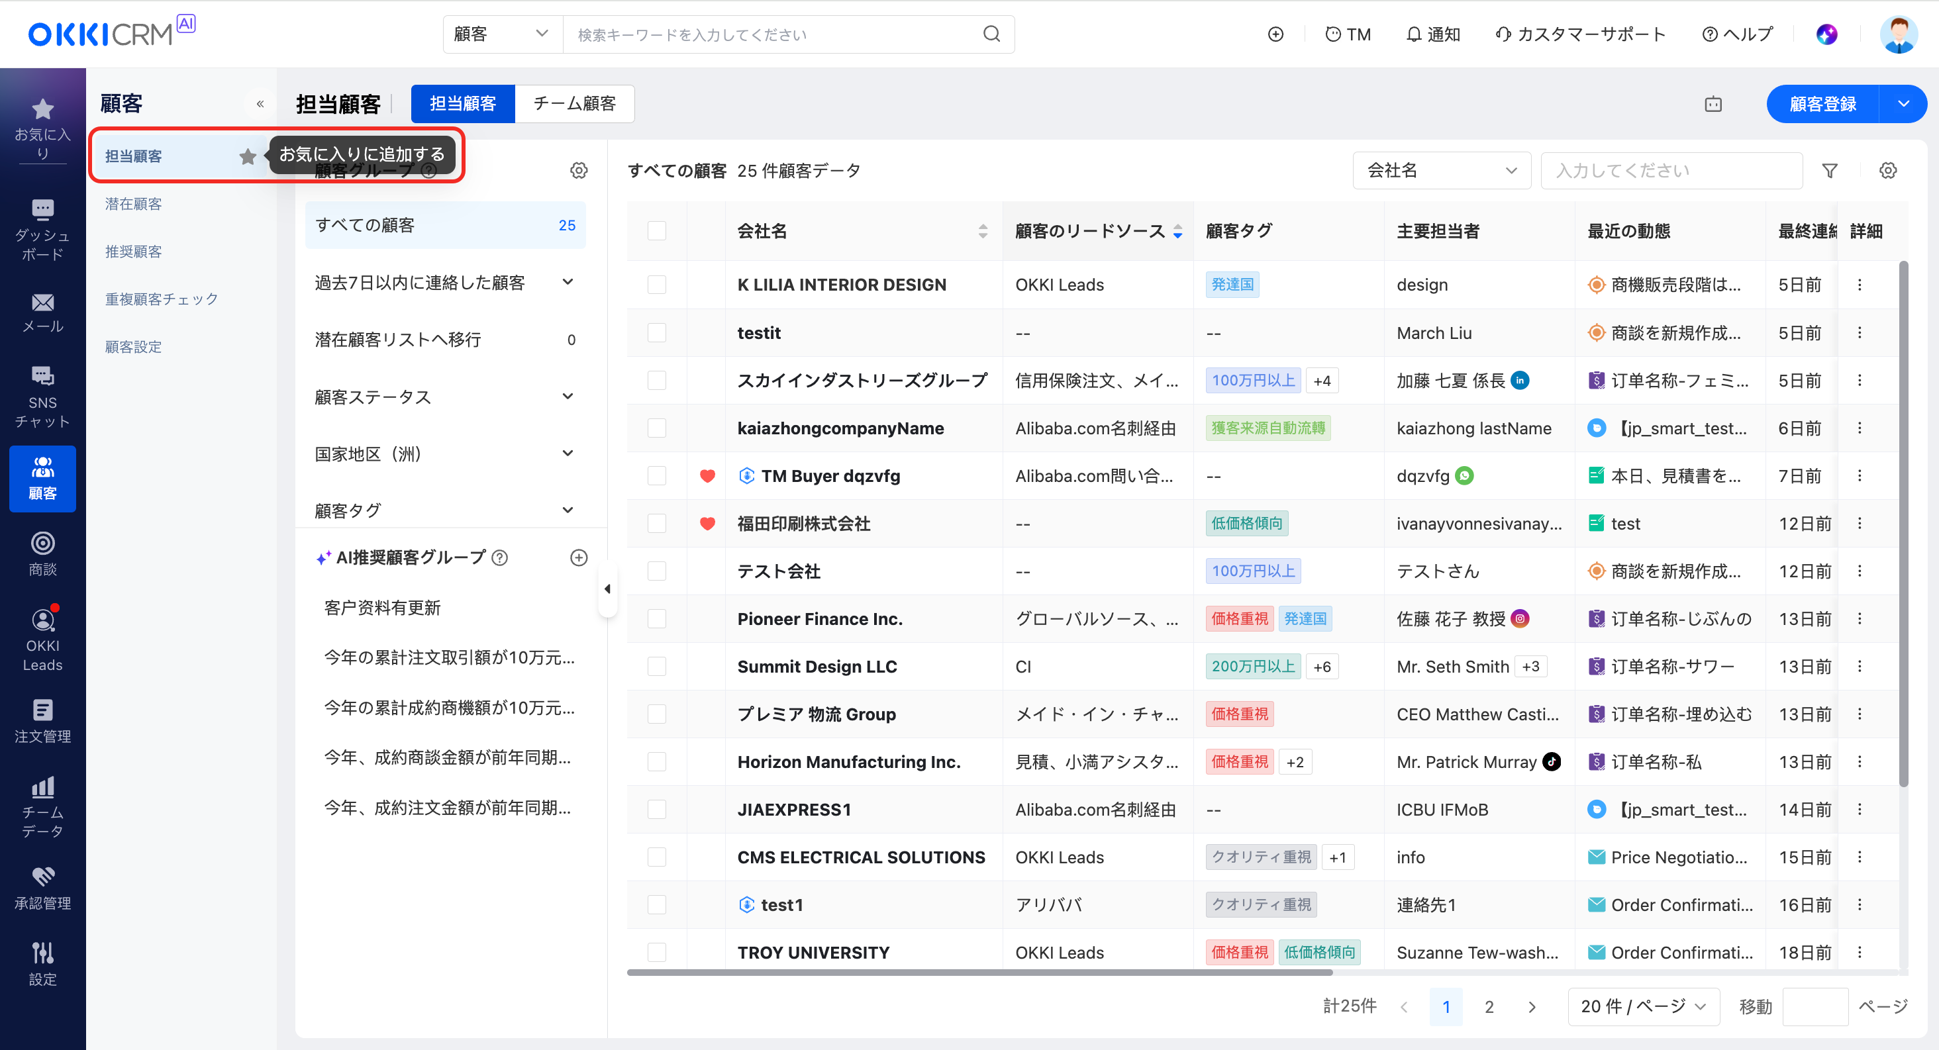
Task: Toggle the select-all checkbox in table header
Action: point(656,230)
